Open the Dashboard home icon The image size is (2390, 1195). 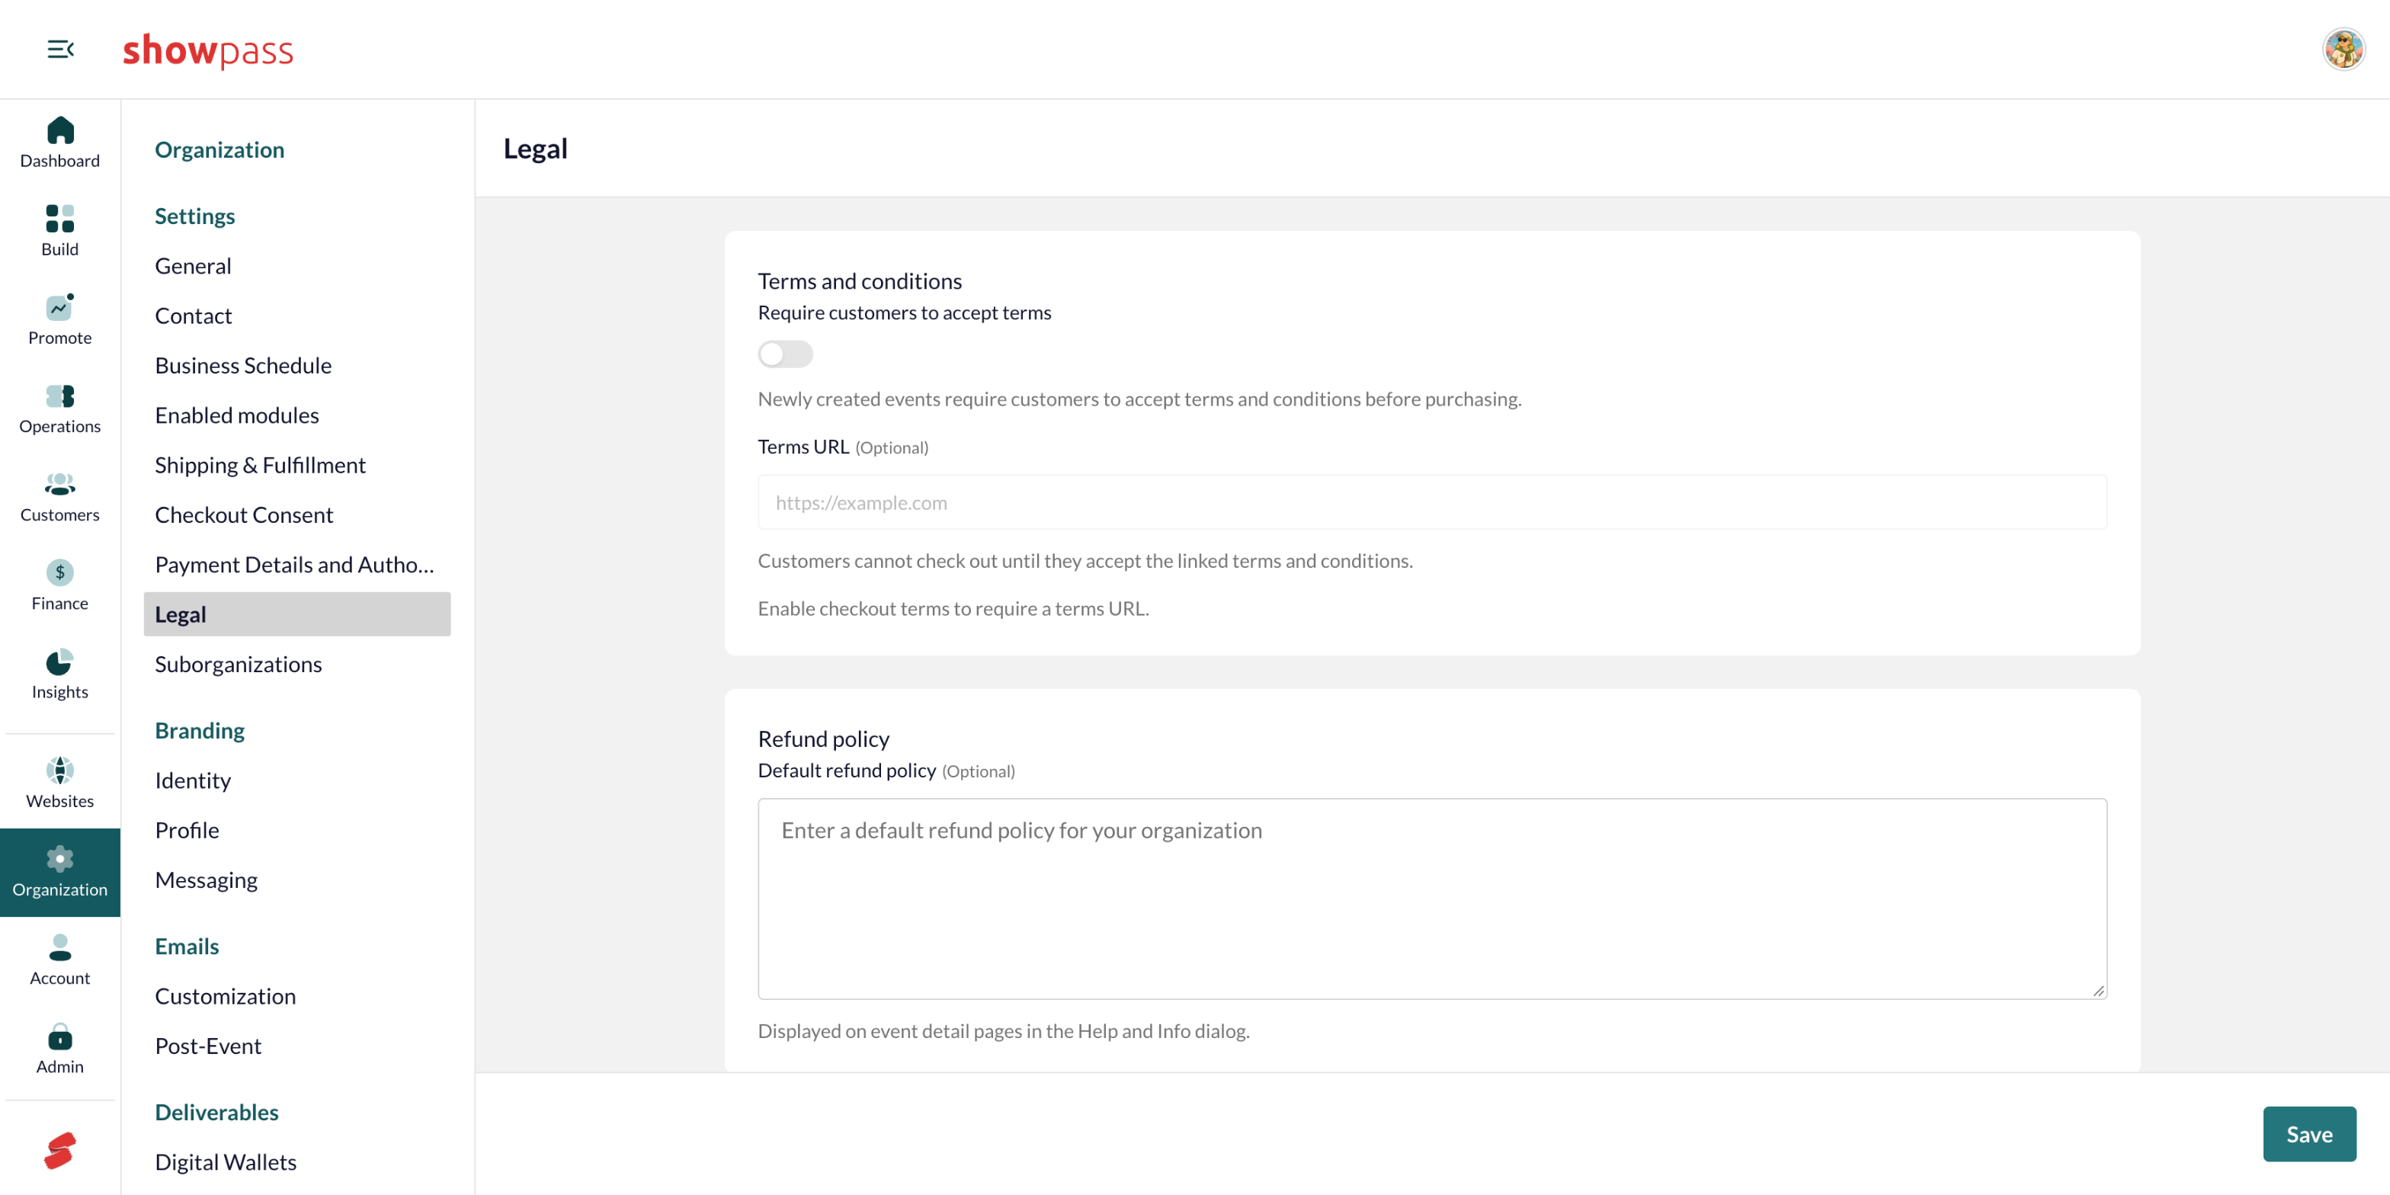click(60, 130)
